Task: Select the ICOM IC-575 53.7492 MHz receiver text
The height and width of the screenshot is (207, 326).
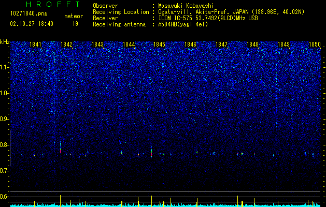Action: [x=208, y=18]
